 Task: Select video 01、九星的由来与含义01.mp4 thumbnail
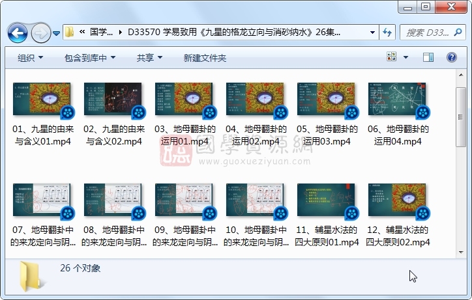(x=42, y=99)
